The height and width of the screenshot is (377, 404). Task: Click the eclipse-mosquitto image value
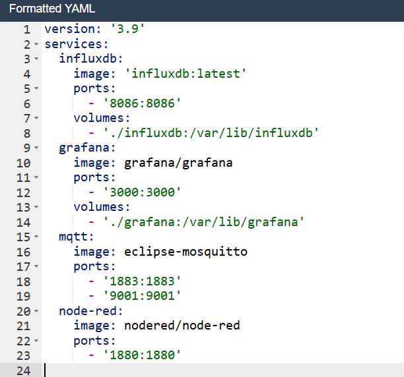(x=185, y=252)
